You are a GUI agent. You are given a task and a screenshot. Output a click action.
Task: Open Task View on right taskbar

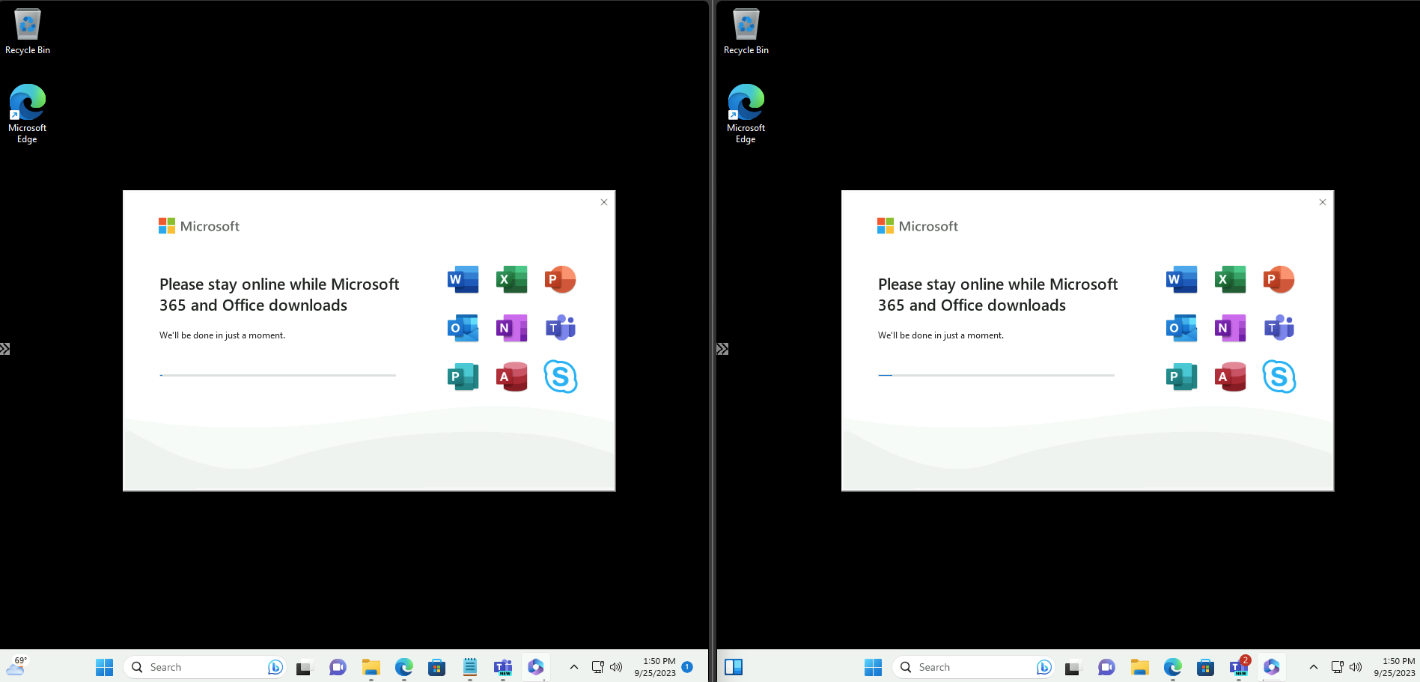tap(1073, 667)
